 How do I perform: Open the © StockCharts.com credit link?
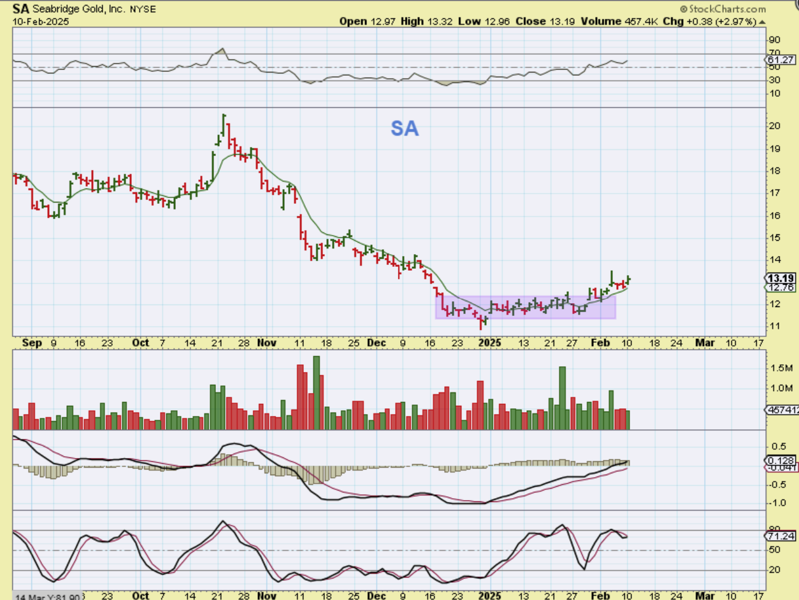pyautogui.click(x=723, y=9)
